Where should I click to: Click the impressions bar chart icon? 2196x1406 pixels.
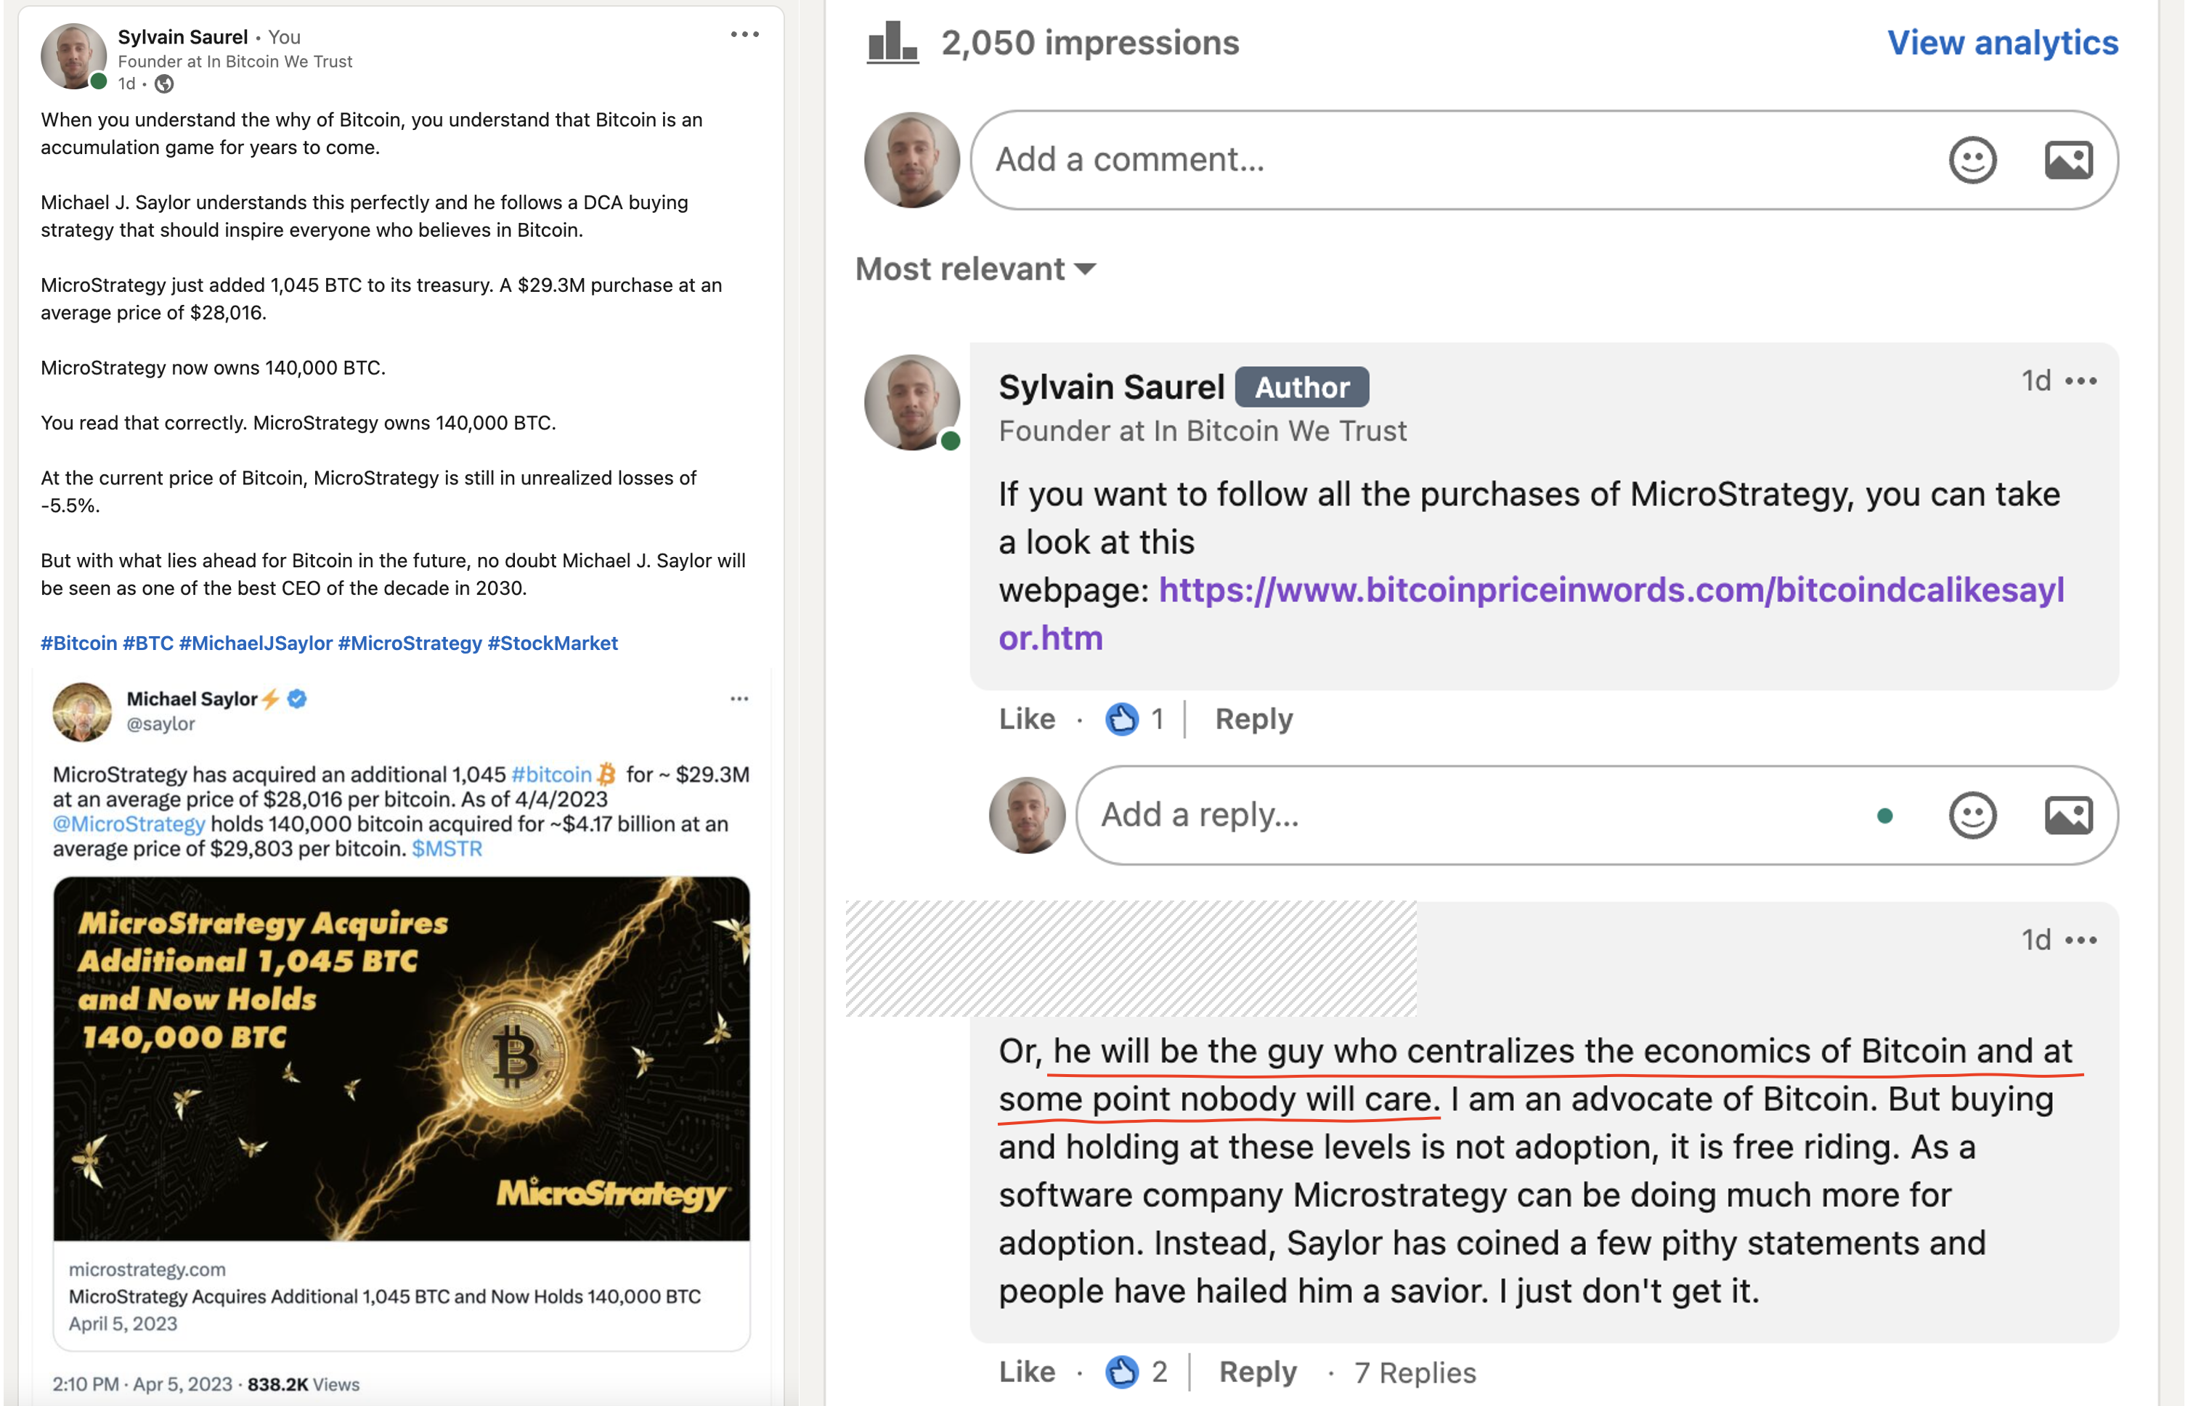pyautogui.click(x=892, y=42)
